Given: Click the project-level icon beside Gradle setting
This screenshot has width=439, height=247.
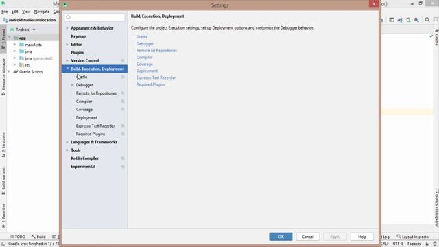Looking at the screenshot, I should (123, 77).
